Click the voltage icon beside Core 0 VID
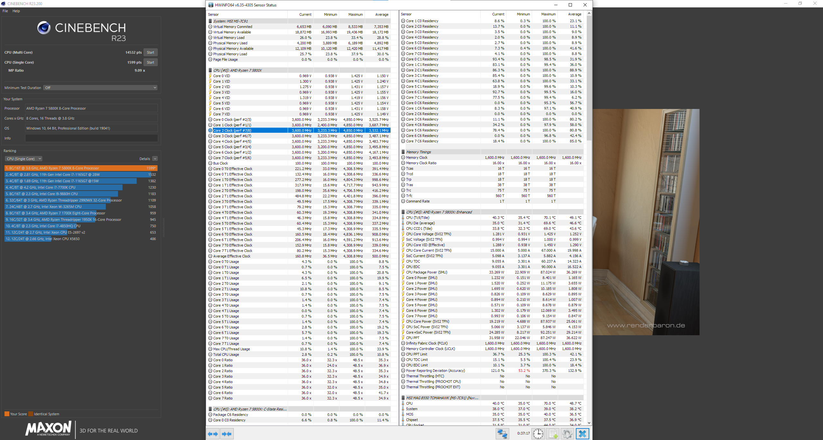823x440 pixels. point(210,76)
